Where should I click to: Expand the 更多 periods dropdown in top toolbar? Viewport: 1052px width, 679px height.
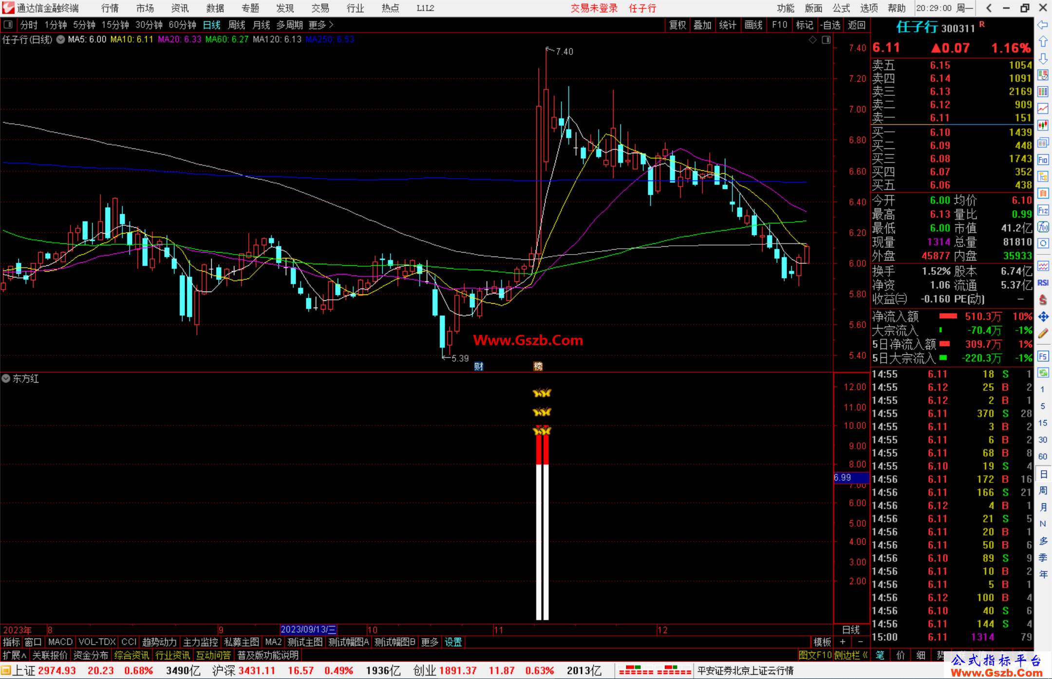point(321,25)
